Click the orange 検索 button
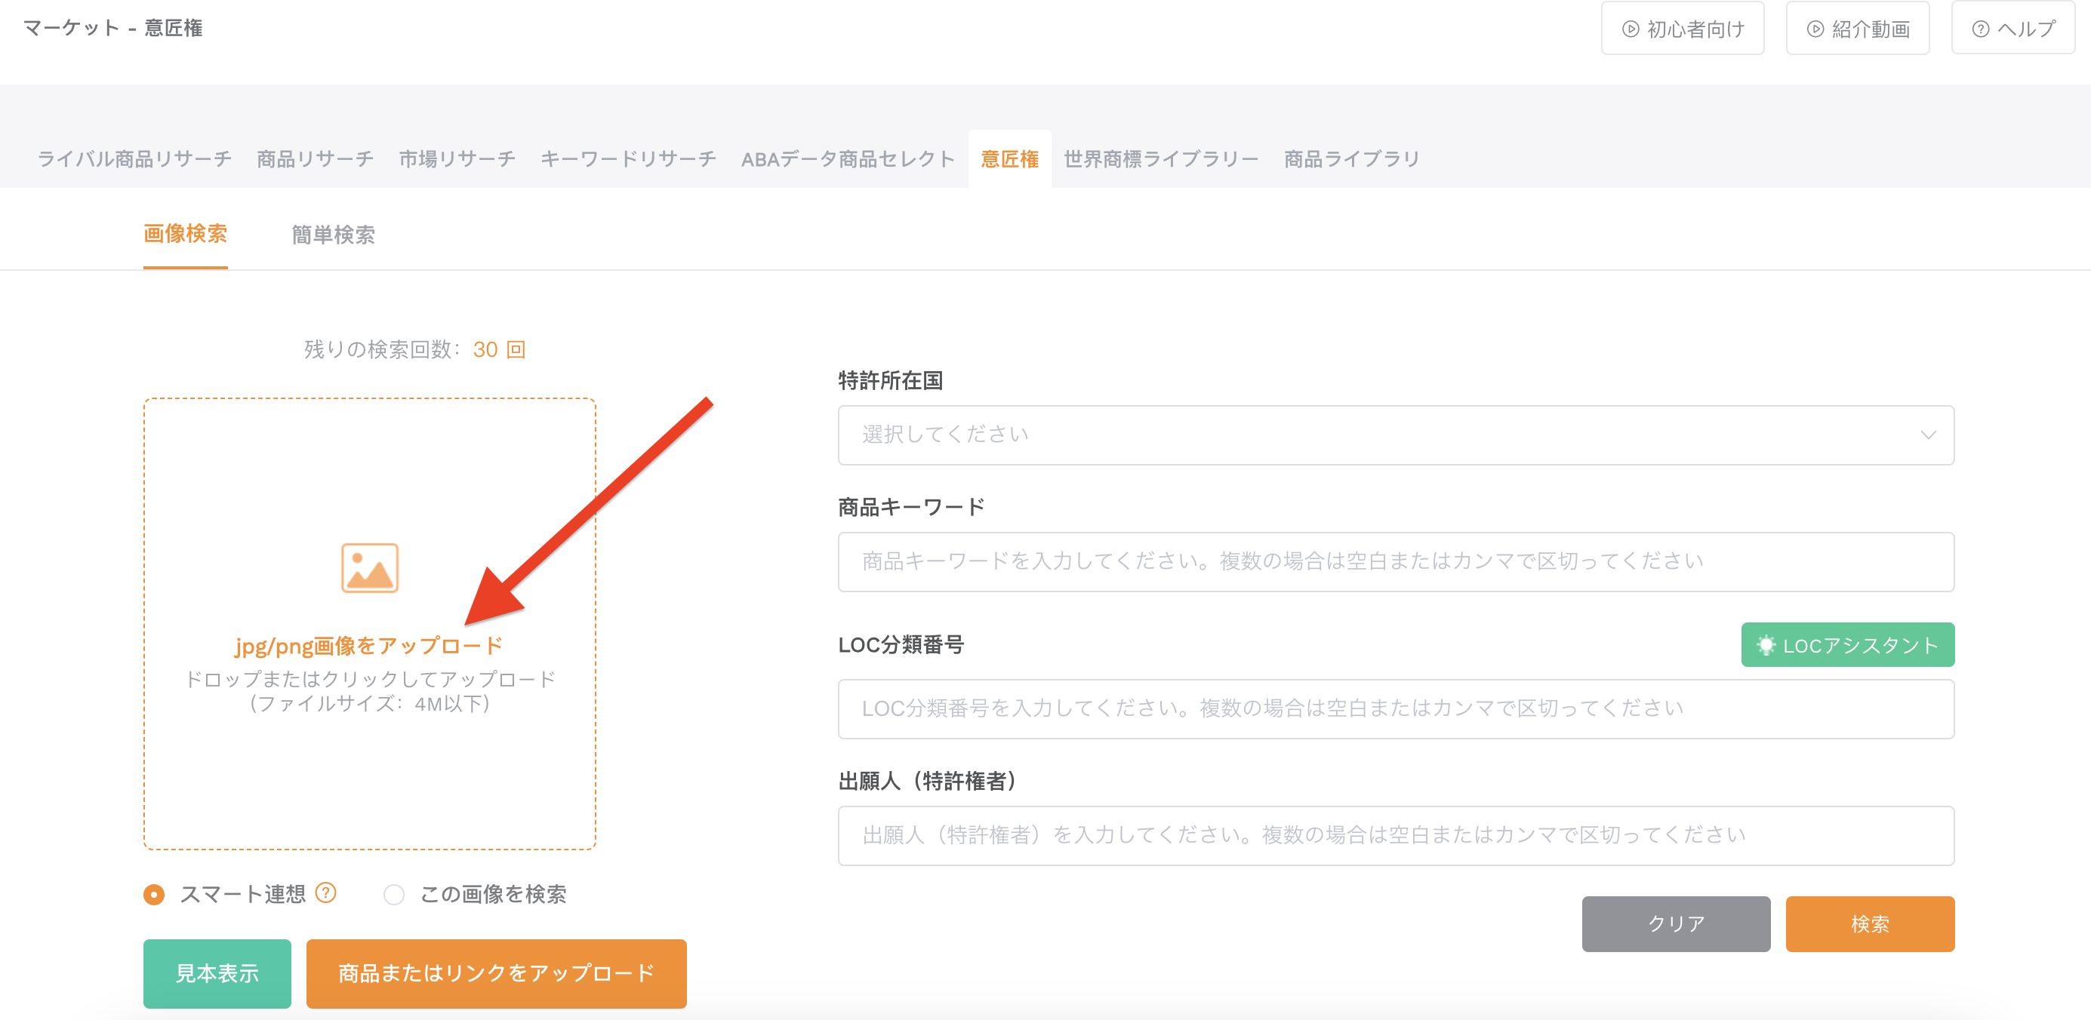This screenshot has width=2091, height=1020. (x=1869, y=923)
